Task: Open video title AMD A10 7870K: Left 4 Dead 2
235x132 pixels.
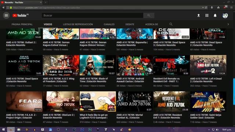Action: (206, 80)
